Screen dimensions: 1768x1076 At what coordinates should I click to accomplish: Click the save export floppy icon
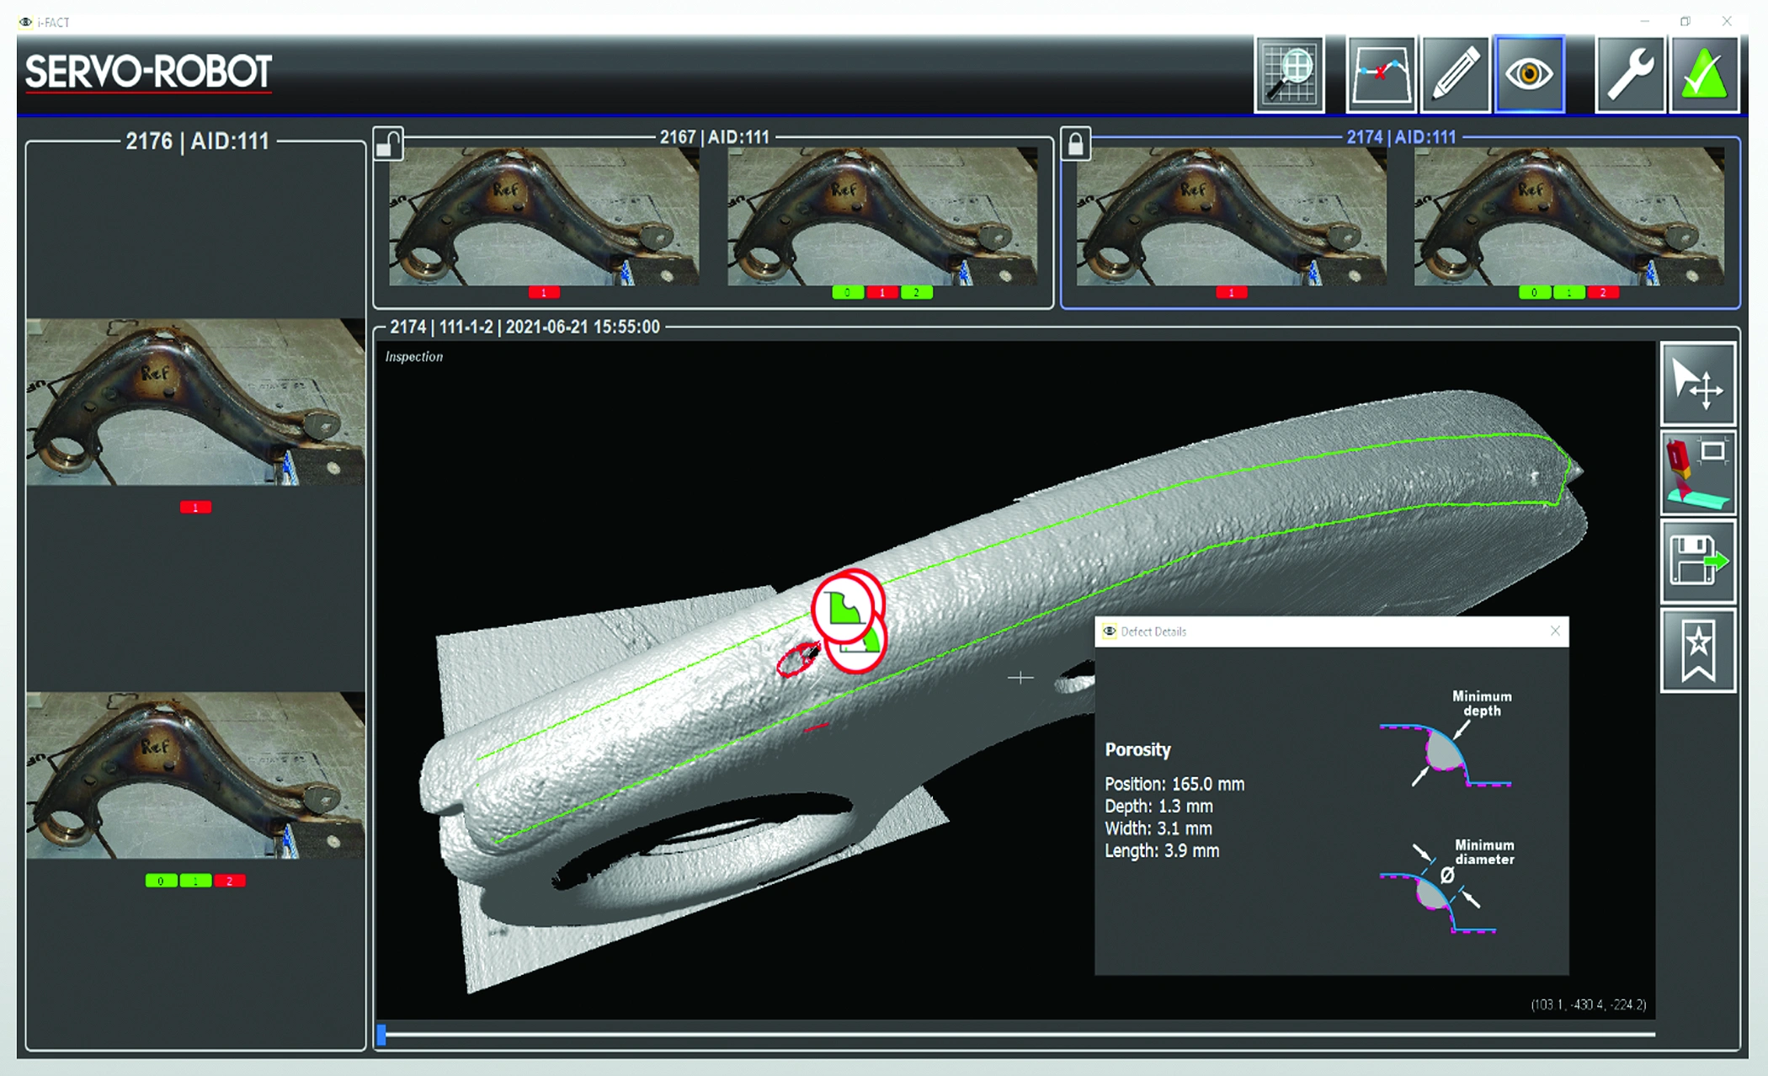coord(1698,562)
